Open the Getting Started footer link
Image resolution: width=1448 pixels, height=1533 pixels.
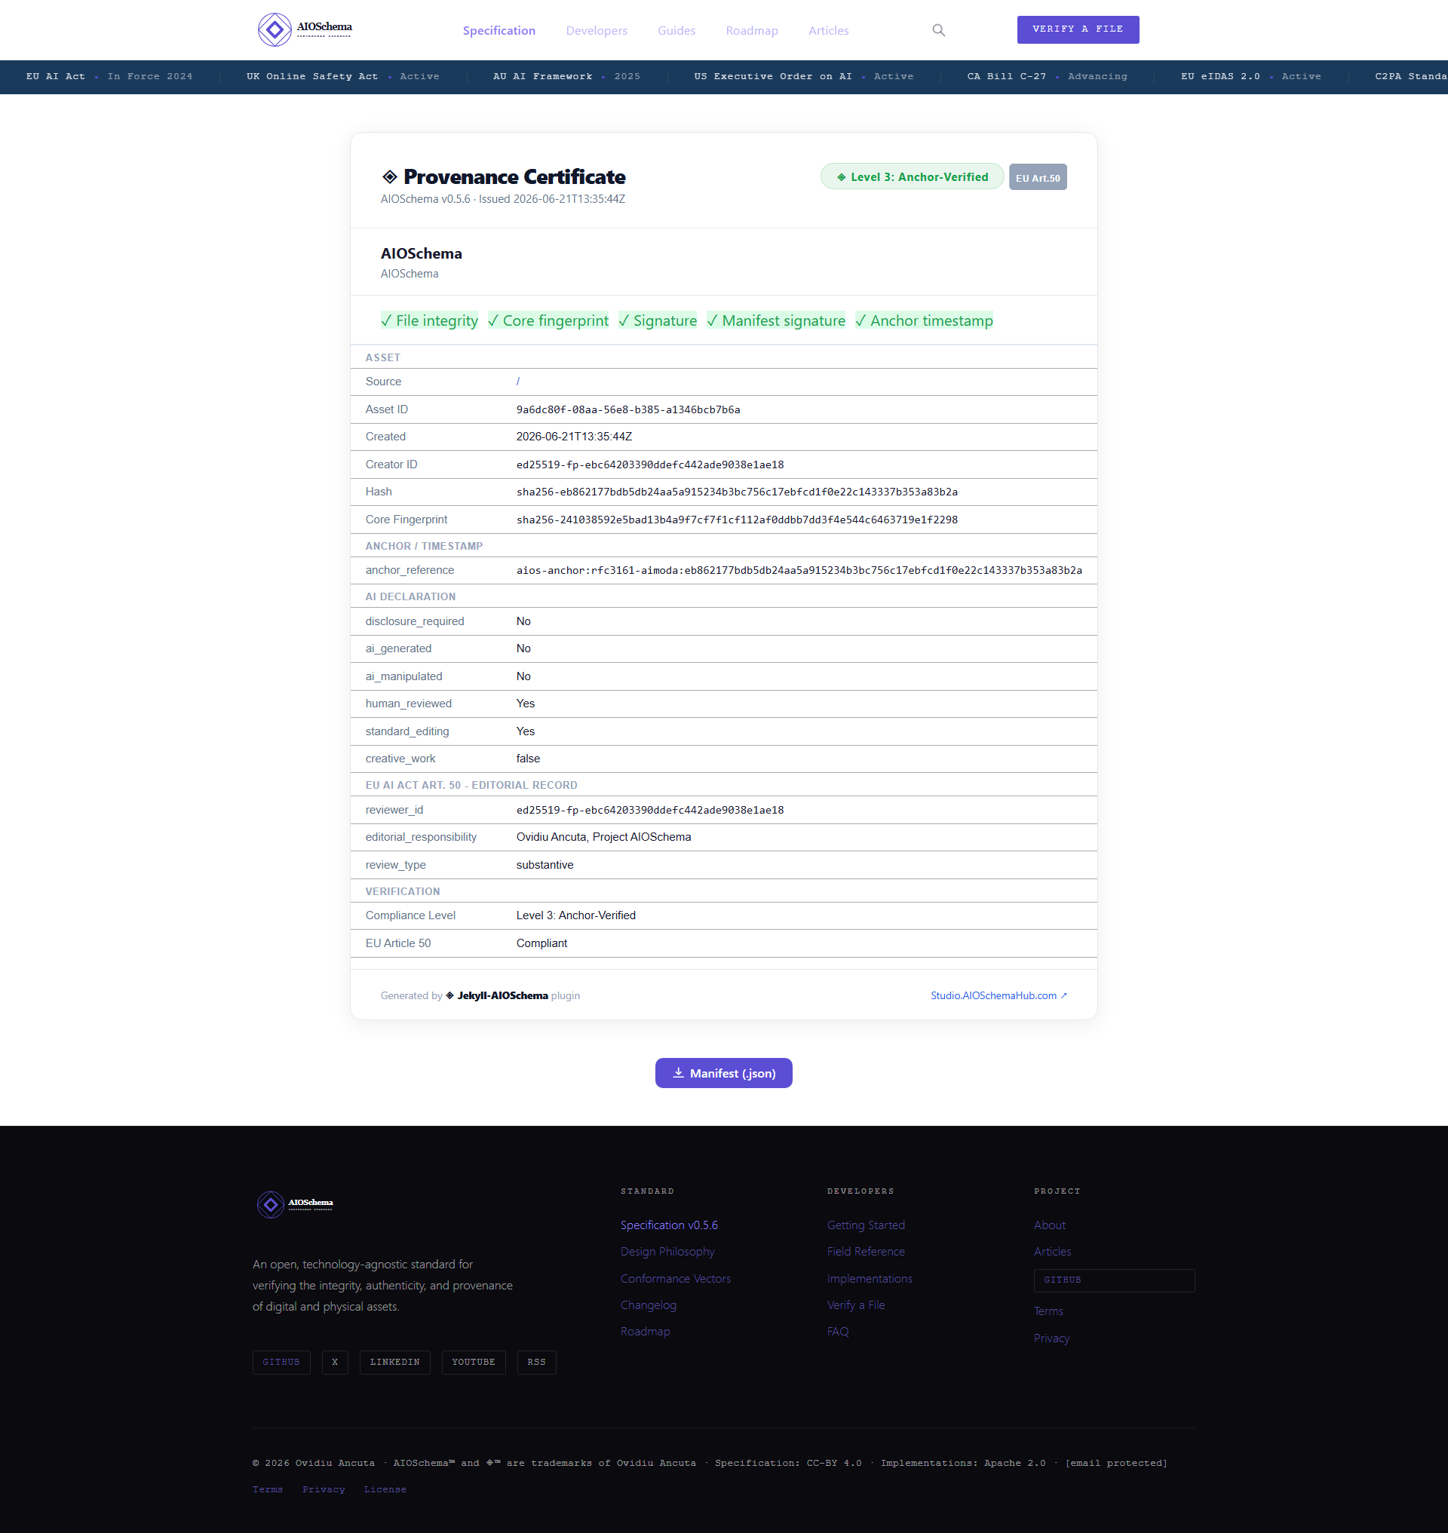click(866, 1225)
